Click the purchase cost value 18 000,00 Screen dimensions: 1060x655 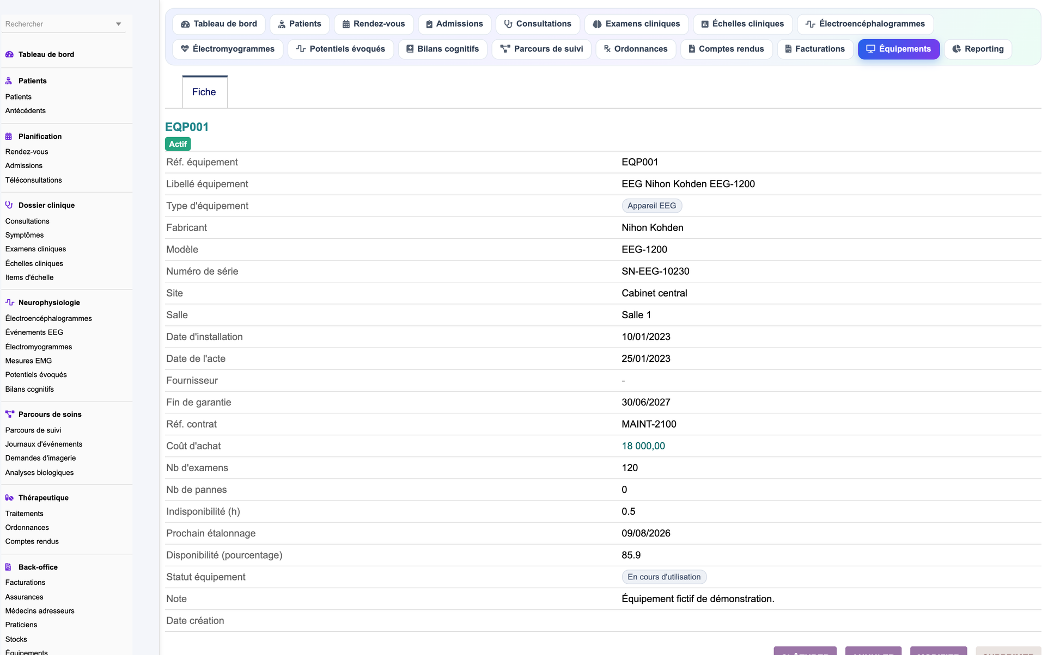[x=643, y=446]
